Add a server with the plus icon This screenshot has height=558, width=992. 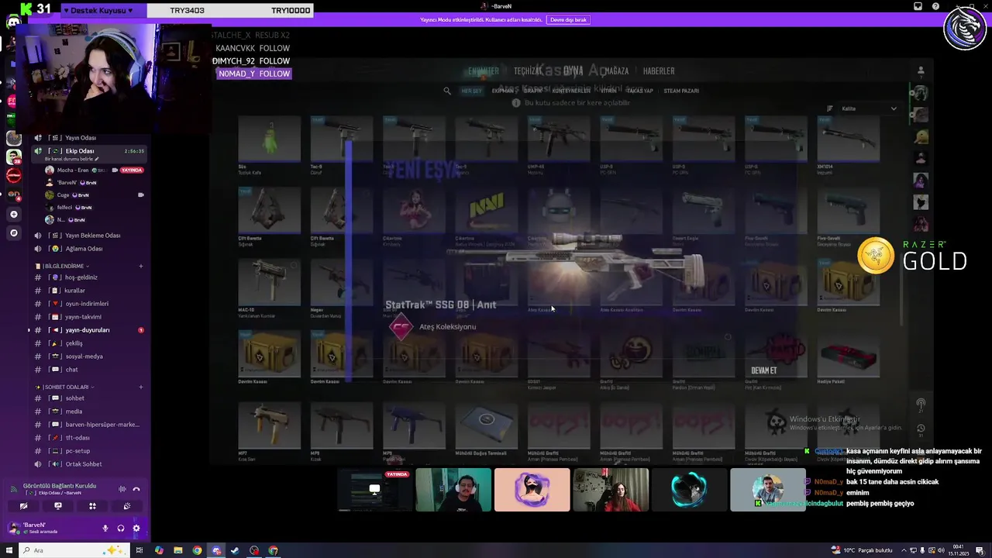[x=13, y=214]
